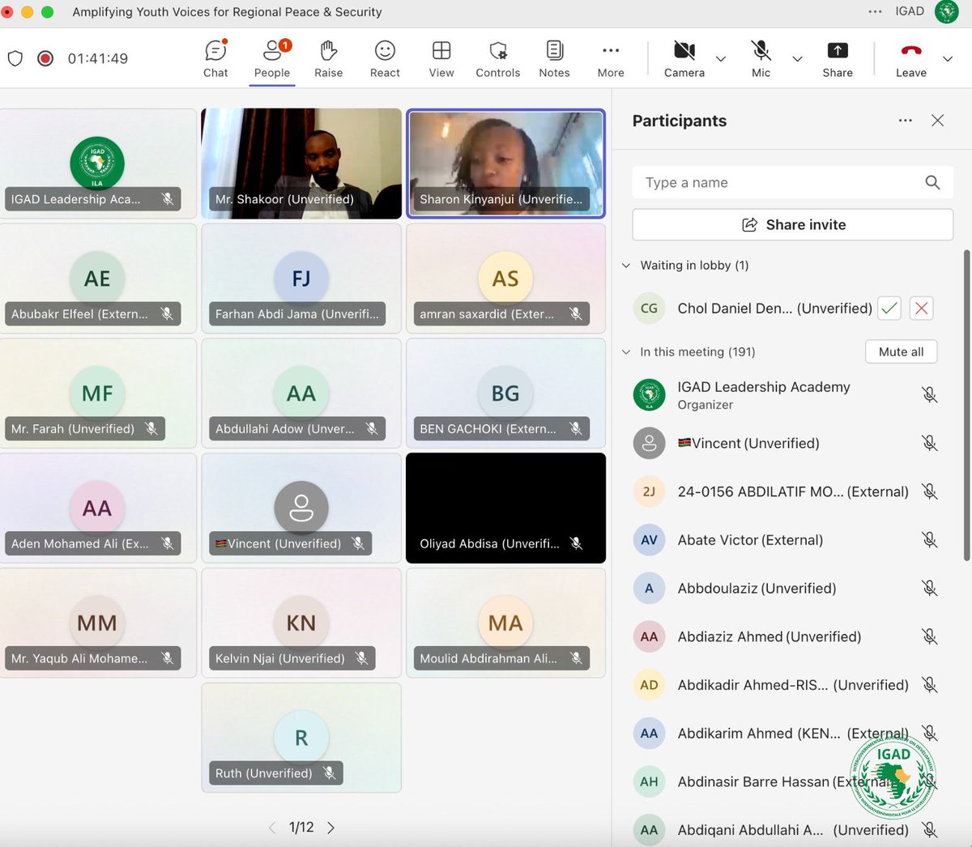
Task: Select Aden Mohamed Ali tile
Action: click(x=97, y=509)
